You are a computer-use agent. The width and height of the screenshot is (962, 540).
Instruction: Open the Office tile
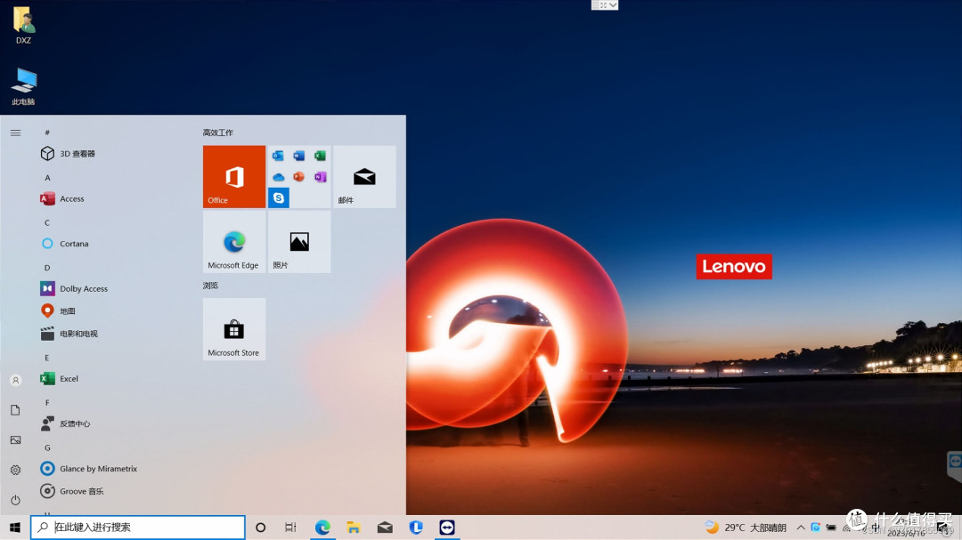233,176
